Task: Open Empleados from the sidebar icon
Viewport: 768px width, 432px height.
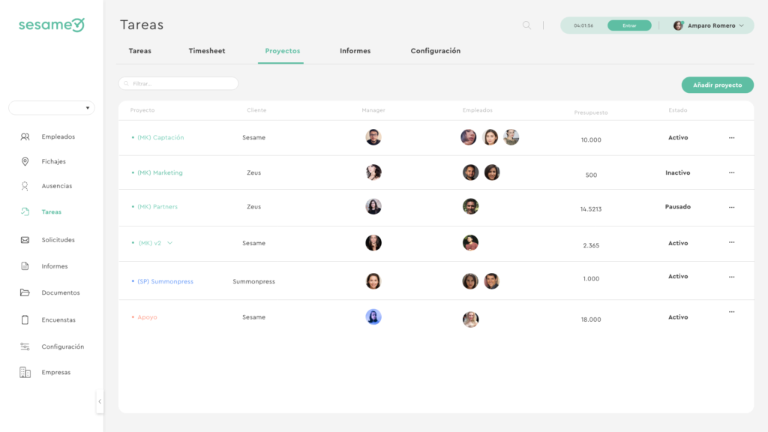Action: click(x=25, y=137)
